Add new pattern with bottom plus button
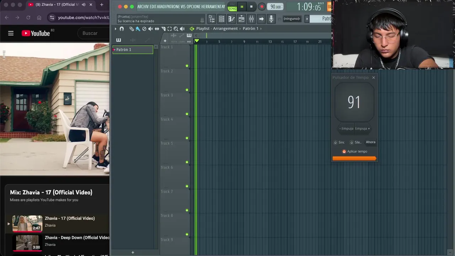This screenshot has height=256, width=455. 133,252
